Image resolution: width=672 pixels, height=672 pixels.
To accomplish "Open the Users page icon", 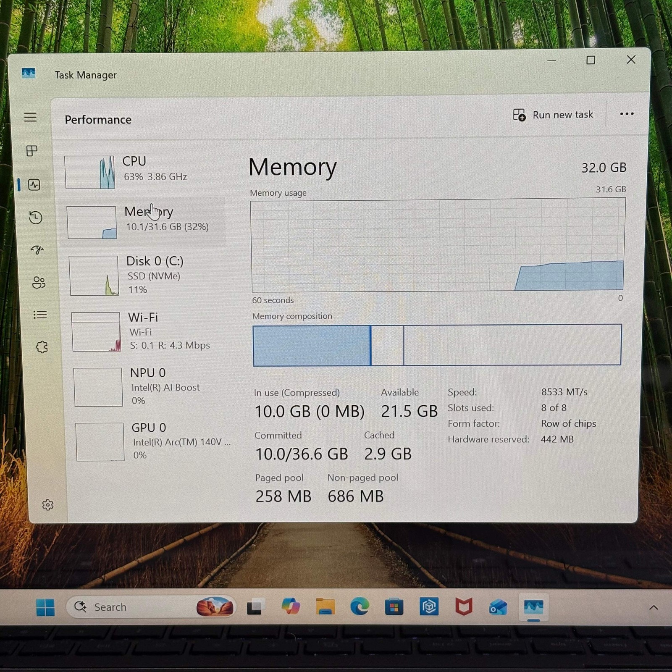I will pos(39,282).
